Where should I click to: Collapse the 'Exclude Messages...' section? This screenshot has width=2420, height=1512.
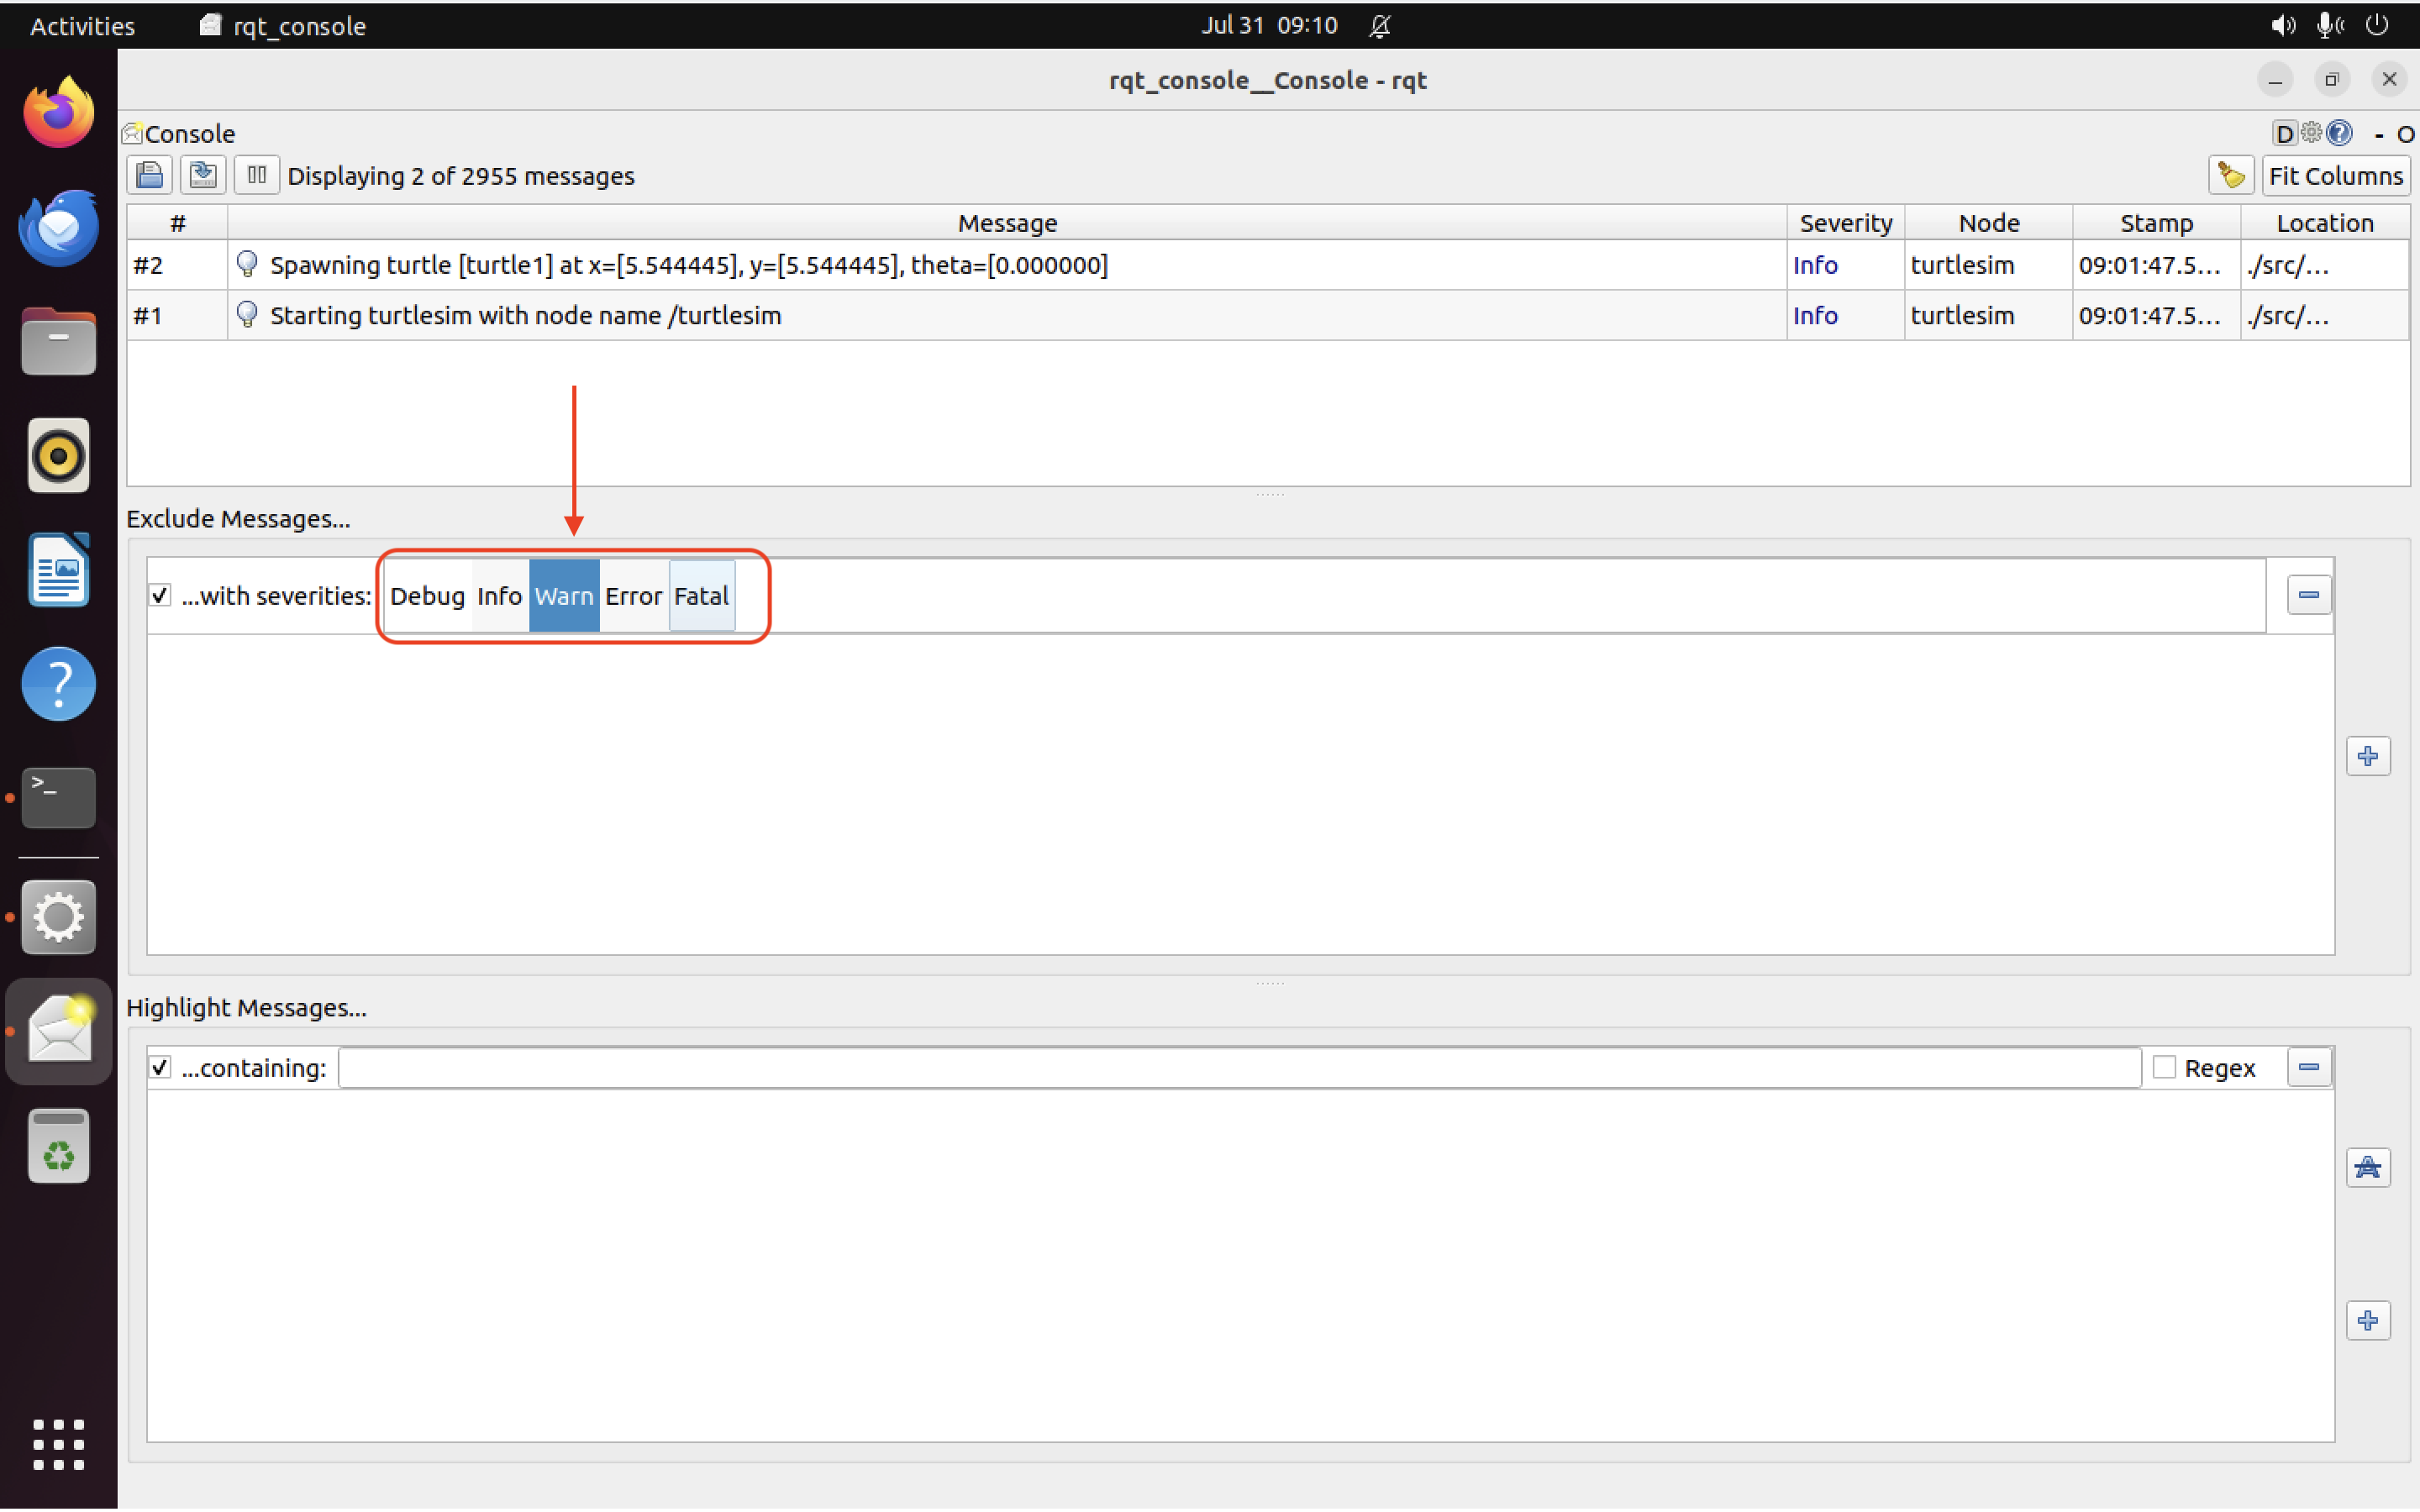(x=238, y=518)
